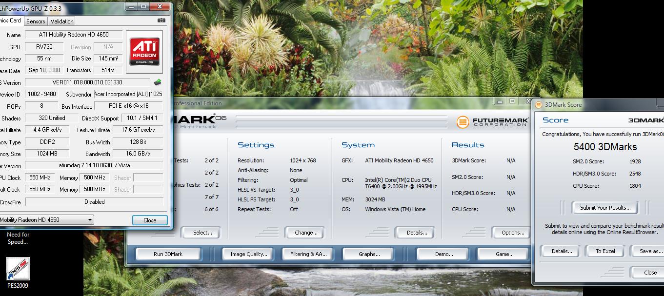The height and width of the screenshot is (296, 664).
Task: Export results with To Excel button
Action: 605,251
